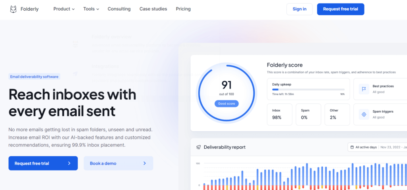Click the Deliverability report heading
Viewport: 407px width, 190px height.
225,147
